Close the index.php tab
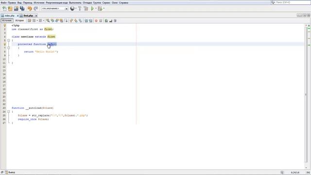This screenshot has width=311, height=175. [x=17, y=16]
